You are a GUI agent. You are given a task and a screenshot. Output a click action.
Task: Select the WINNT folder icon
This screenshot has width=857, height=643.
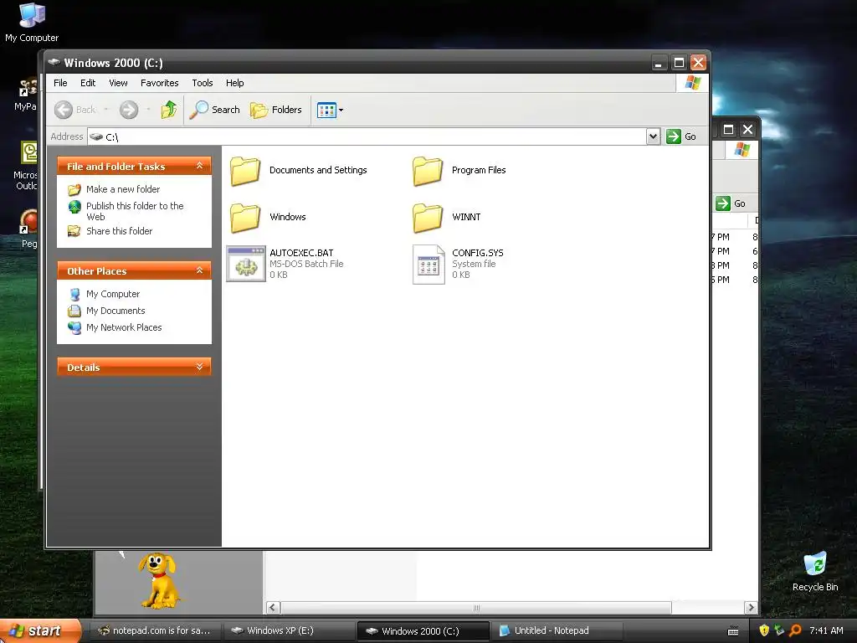tap(428, 218)
